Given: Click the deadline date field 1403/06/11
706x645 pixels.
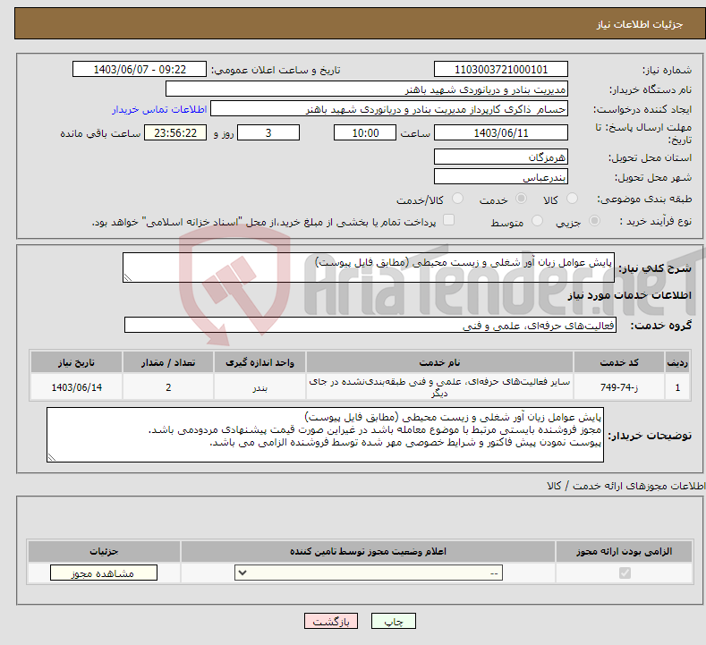Looking at the screenshot, I should coord(501,132).
